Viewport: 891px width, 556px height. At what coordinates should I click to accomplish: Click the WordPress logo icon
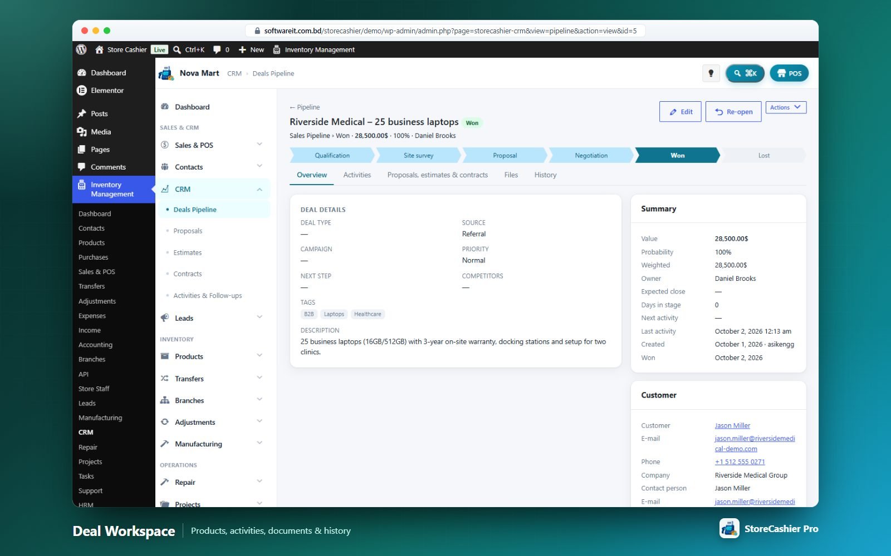(81, 49)
